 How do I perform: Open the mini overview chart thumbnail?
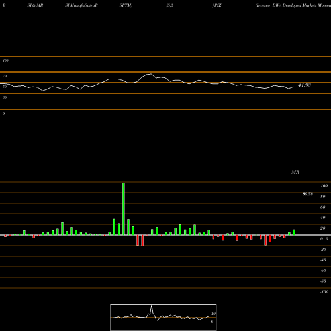click(x=164, y=317)
